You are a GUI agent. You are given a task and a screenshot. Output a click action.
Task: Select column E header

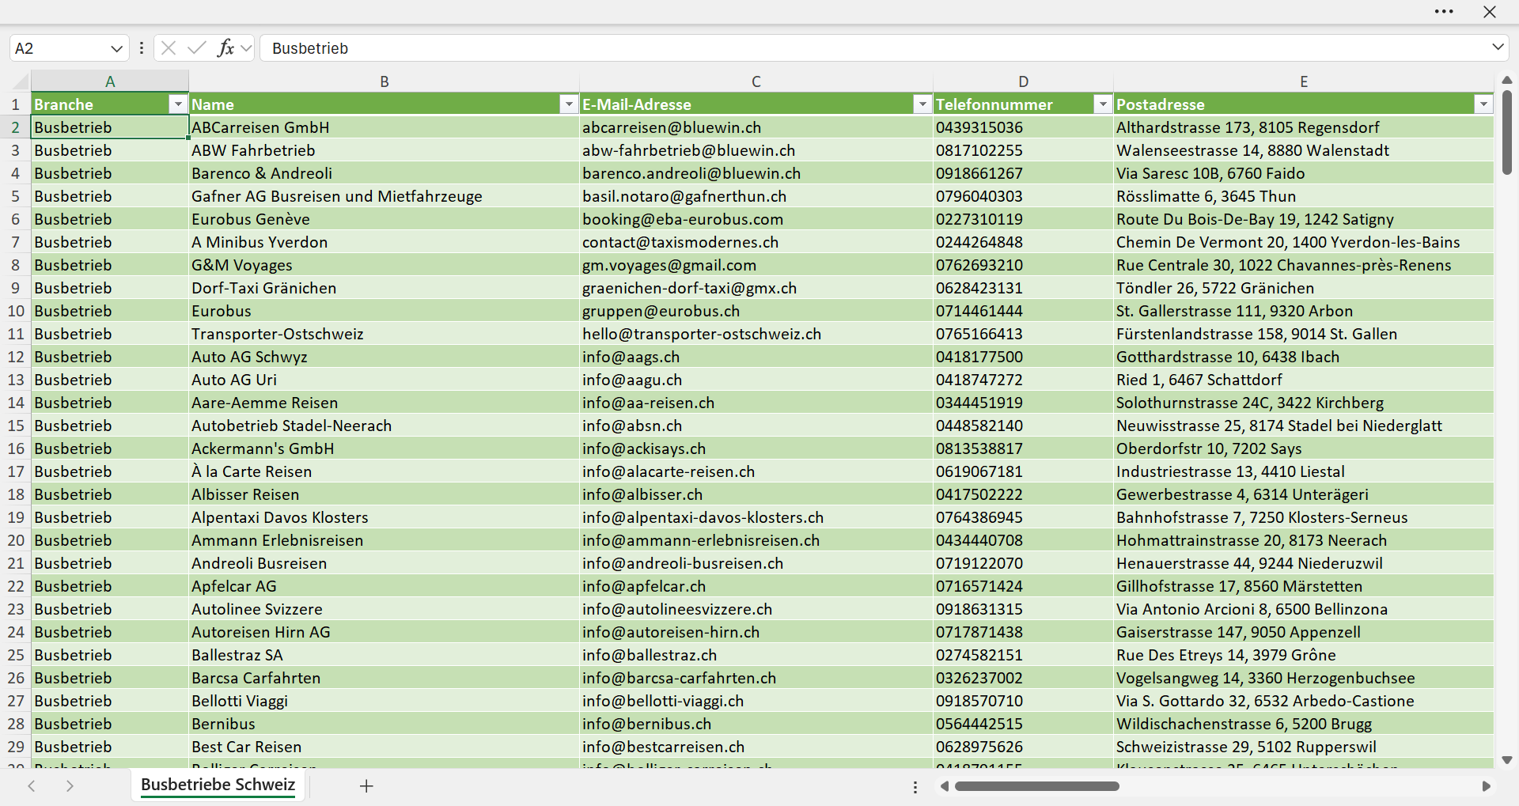tap(1304, 81)
